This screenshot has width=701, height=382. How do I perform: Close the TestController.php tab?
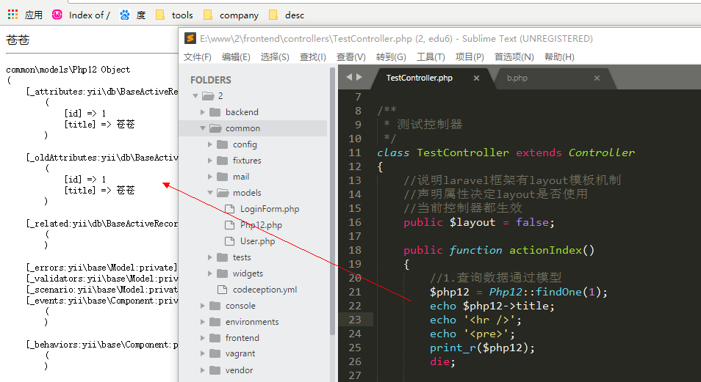(x=476, y=78)
